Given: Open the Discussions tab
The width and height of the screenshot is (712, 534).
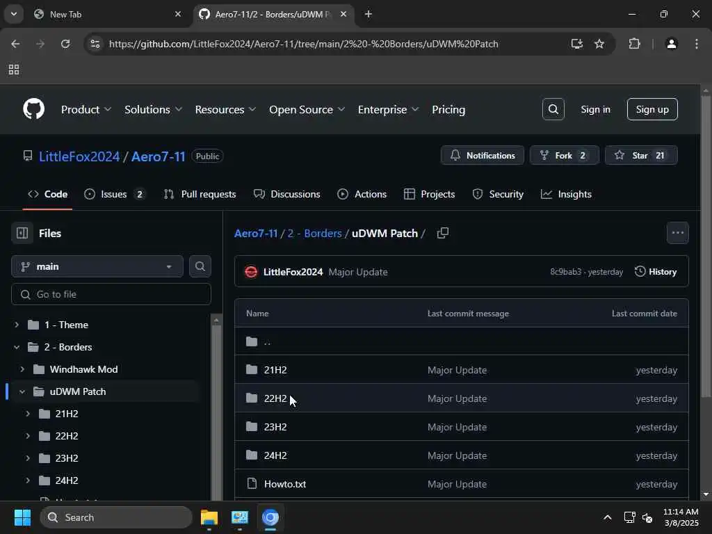Looking at the screenshot, I should (x=287, y=194).
